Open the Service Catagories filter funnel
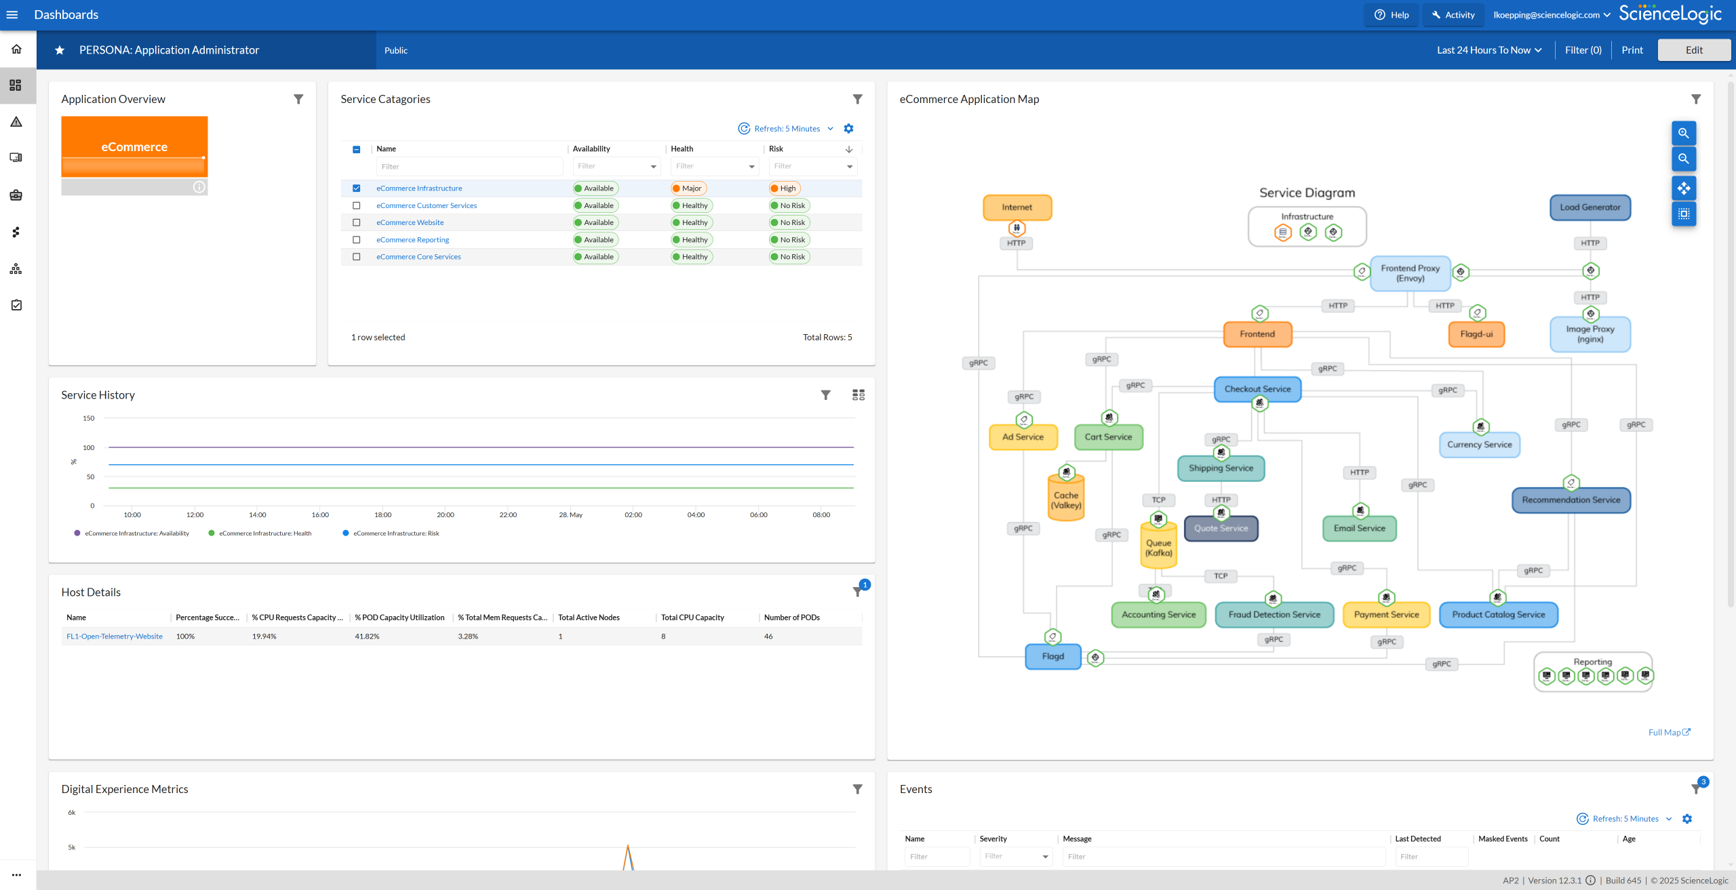 pos(858,100)
